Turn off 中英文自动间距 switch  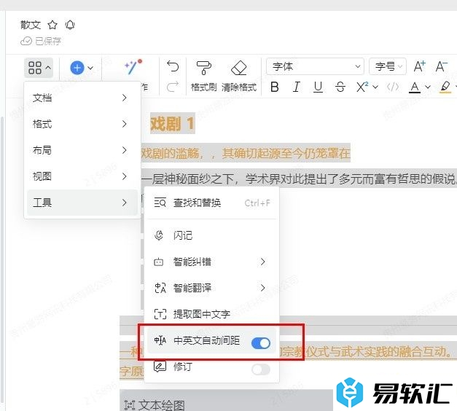[261, 343]
